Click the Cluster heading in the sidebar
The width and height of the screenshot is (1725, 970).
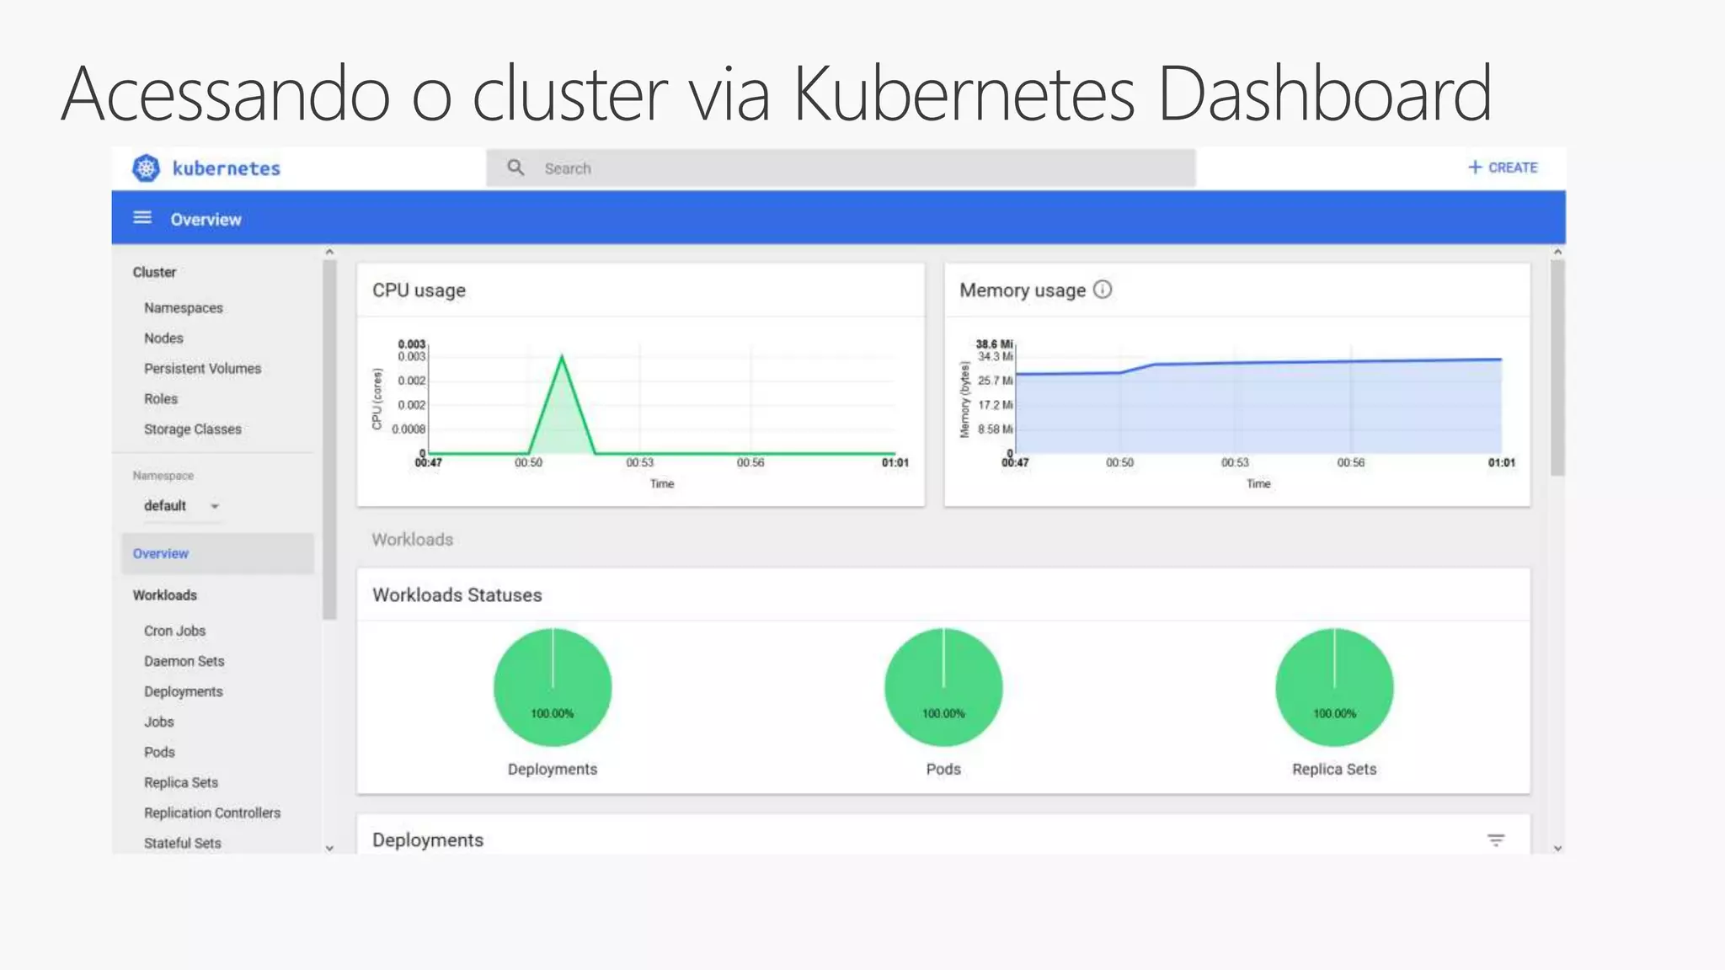(x=154, y=272)
